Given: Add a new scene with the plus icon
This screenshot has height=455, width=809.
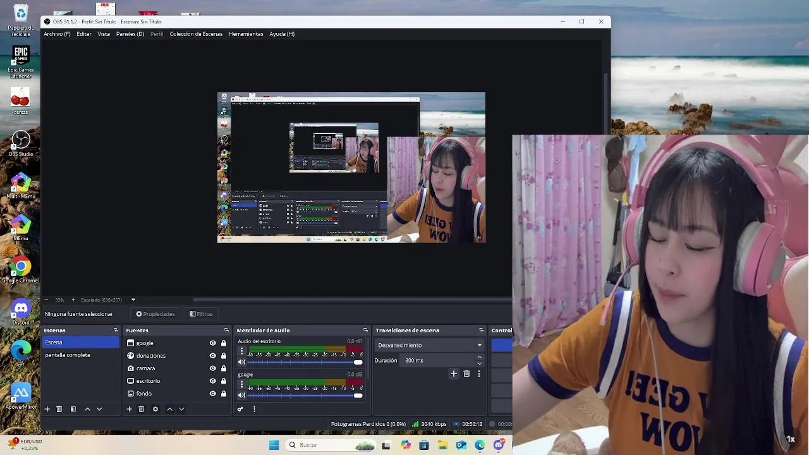Looking at the screenshot, I should 47,409.
